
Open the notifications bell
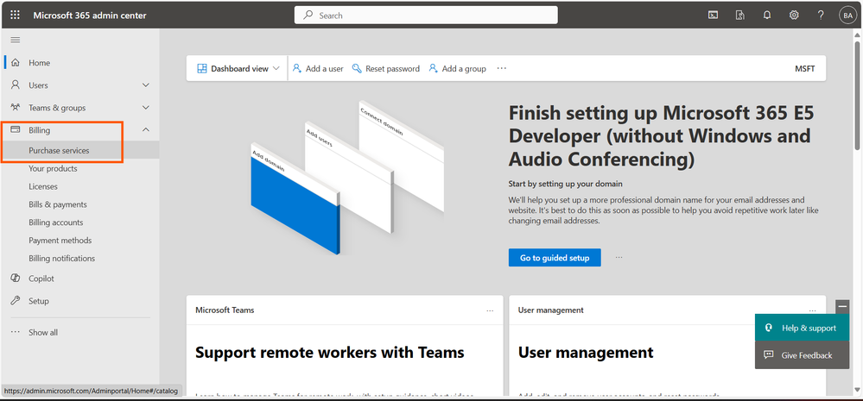click(x=767, y=16)
